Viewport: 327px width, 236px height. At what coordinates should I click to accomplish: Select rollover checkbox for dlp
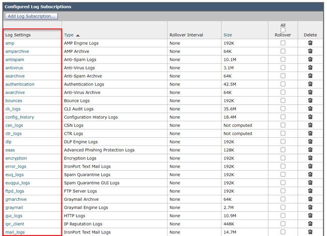[x=283, y=141]
